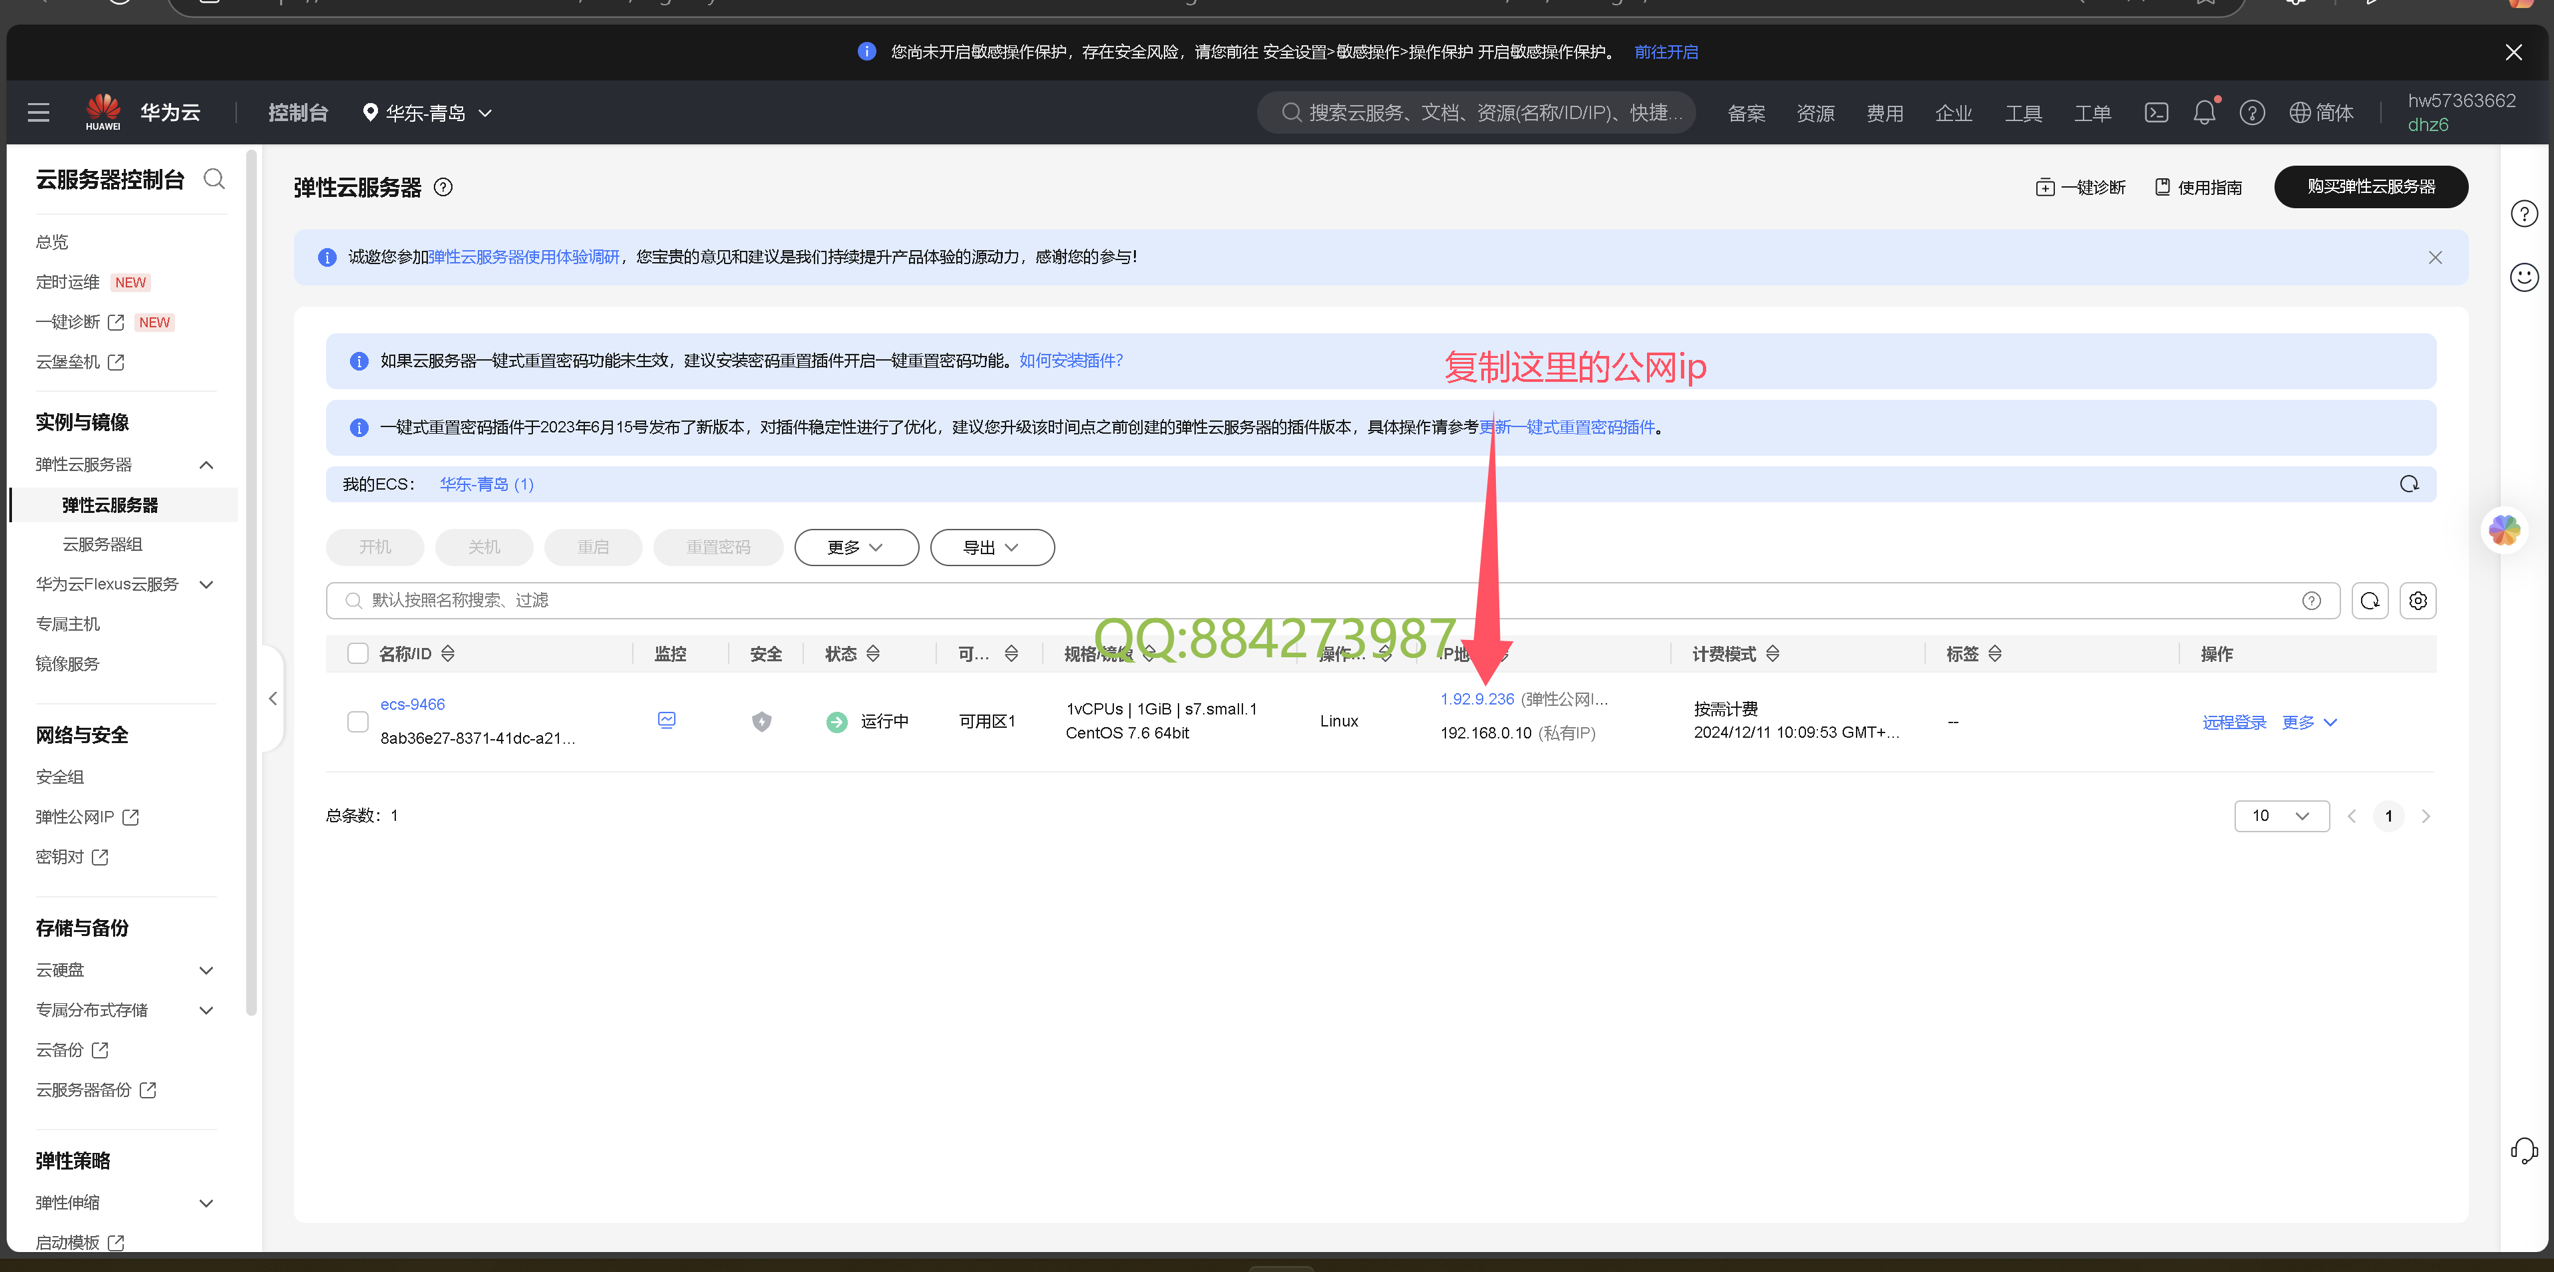Viewport: 2554px width, 1272px height.
Task: Tick the ecs-9466 row checkbox
Action: point(358,722)
